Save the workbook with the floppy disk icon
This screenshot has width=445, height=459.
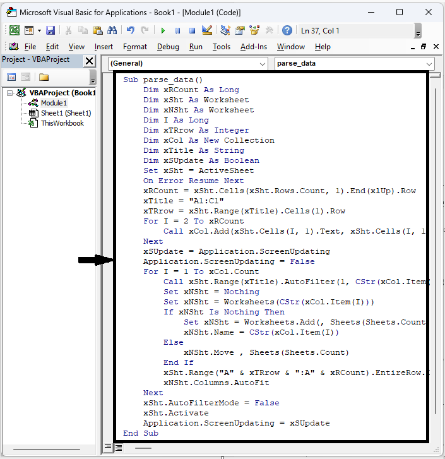click(x=50, y=30)
